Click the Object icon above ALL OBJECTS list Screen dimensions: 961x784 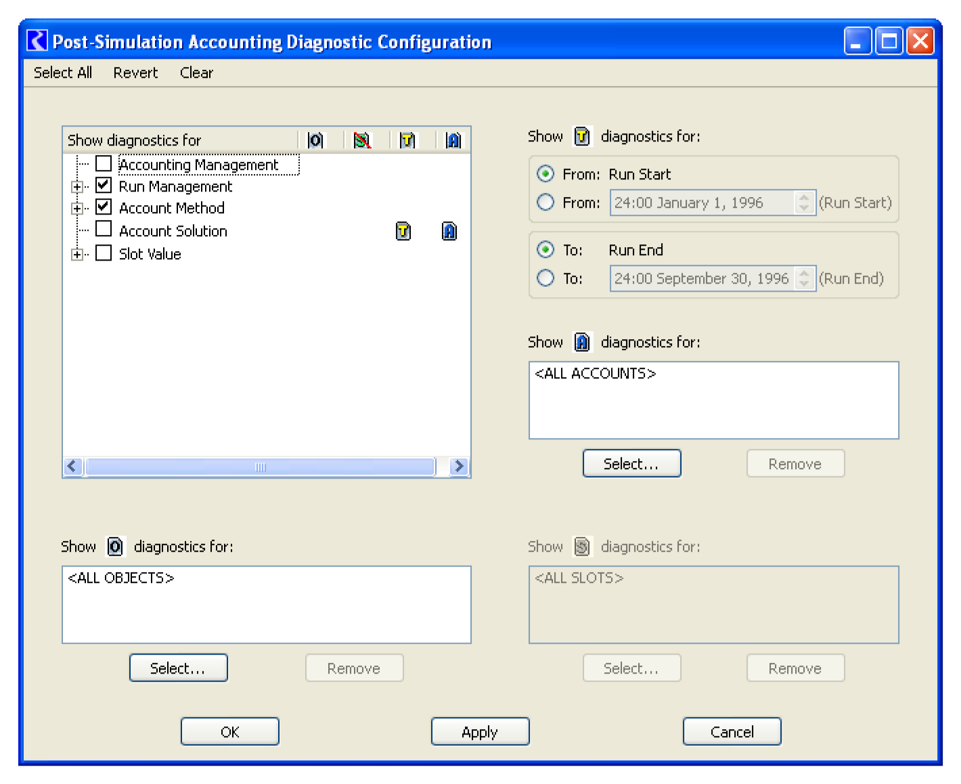[x=116, y=546]
